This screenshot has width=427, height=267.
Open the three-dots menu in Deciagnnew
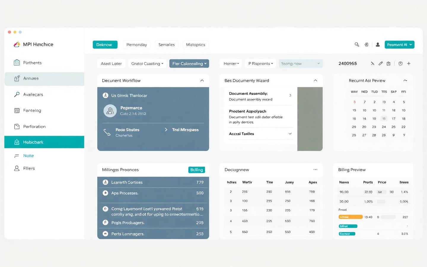315,169
